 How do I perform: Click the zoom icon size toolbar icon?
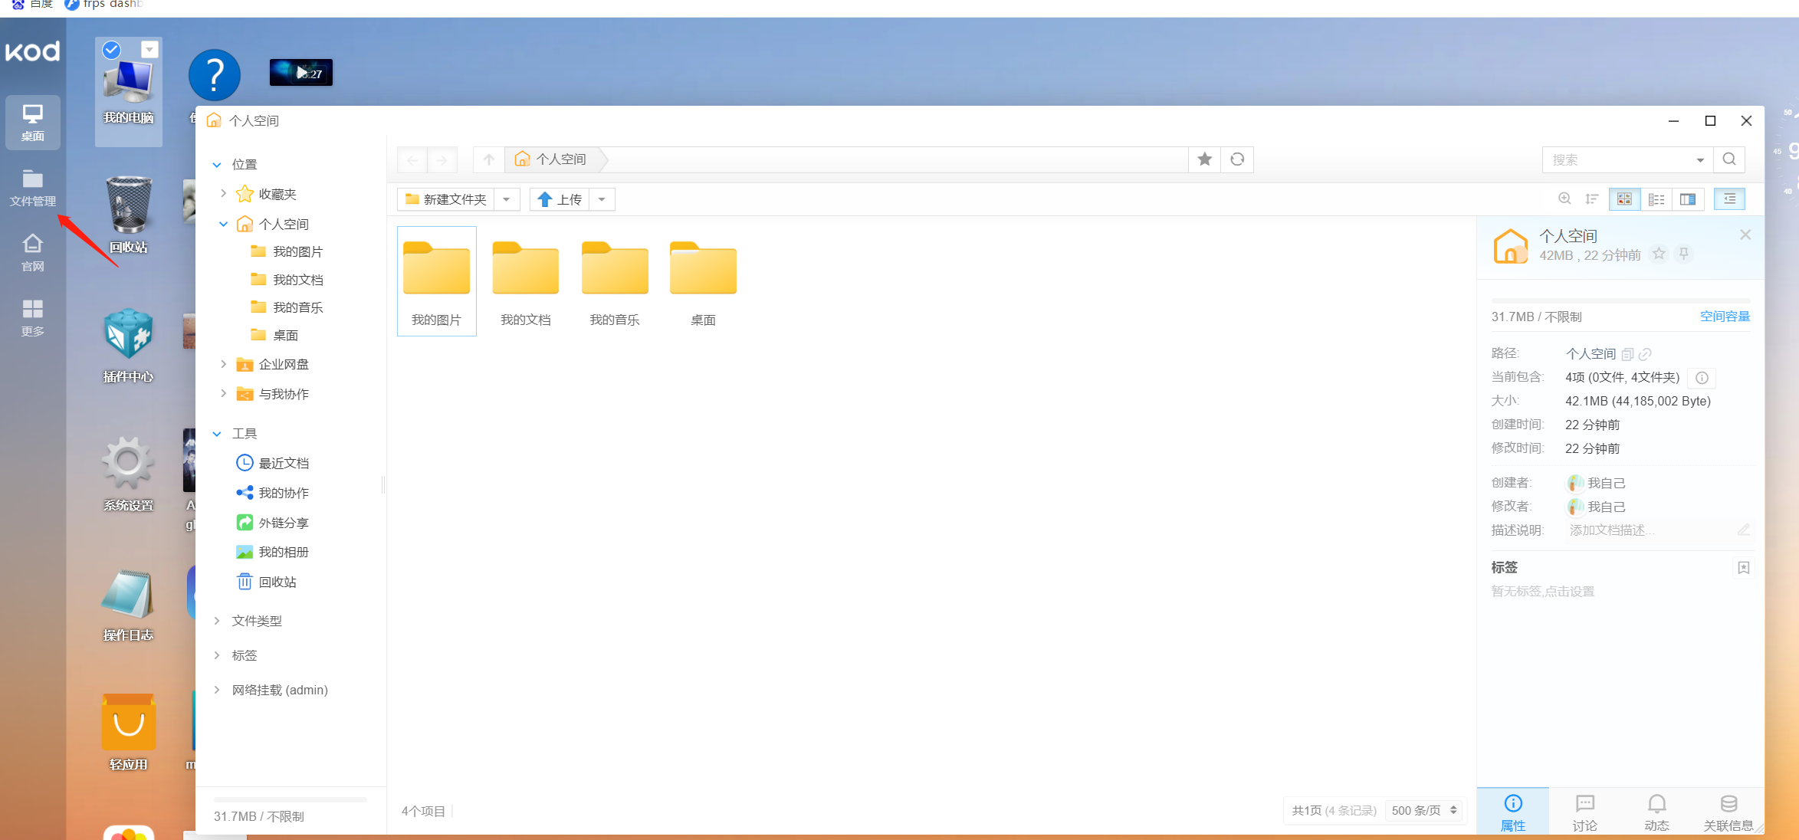click(x=1565, y=199)
